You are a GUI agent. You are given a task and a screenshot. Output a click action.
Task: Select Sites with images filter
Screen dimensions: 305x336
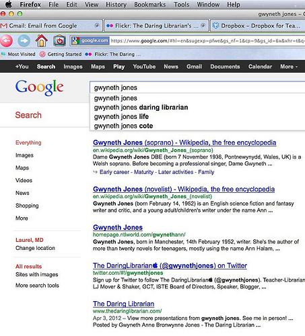tap(37, 274)
